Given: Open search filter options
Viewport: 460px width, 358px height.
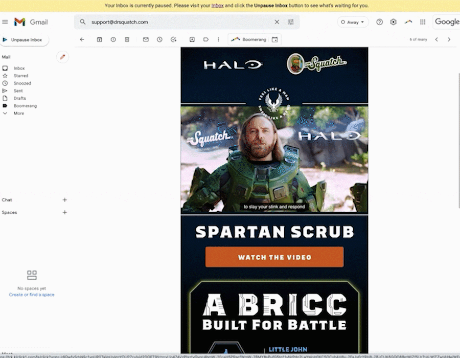Looking at the screenshot, I should 291,22.
